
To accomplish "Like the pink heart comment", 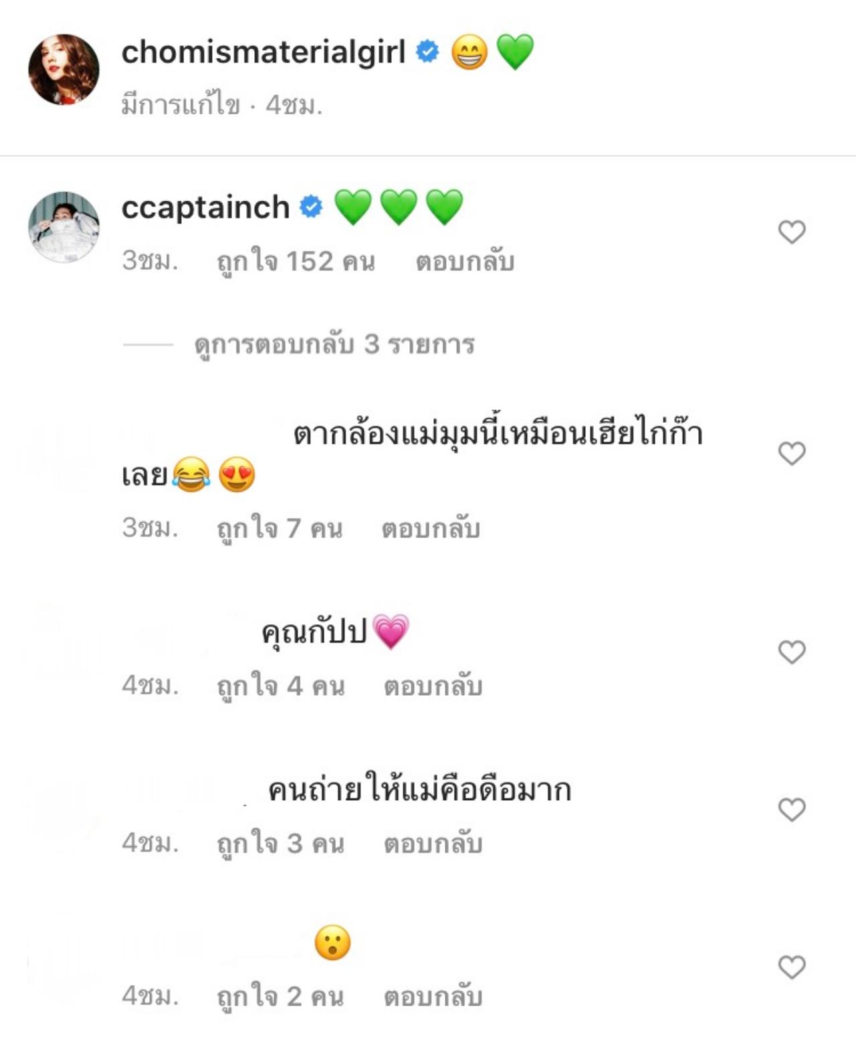I will [x=792, y=652].
